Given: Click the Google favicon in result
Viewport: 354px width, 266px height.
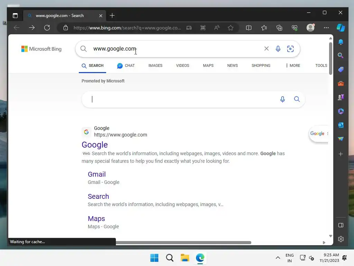Looking at the screenshot, I should coord(86,132).
